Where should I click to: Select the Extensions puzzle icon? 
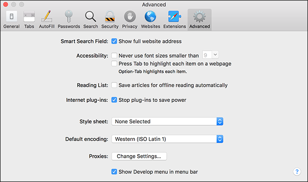point(174,20)
